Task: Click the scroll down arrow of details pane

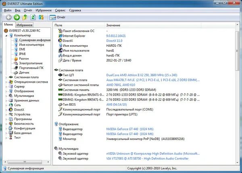Action: (x=237, y=163)
